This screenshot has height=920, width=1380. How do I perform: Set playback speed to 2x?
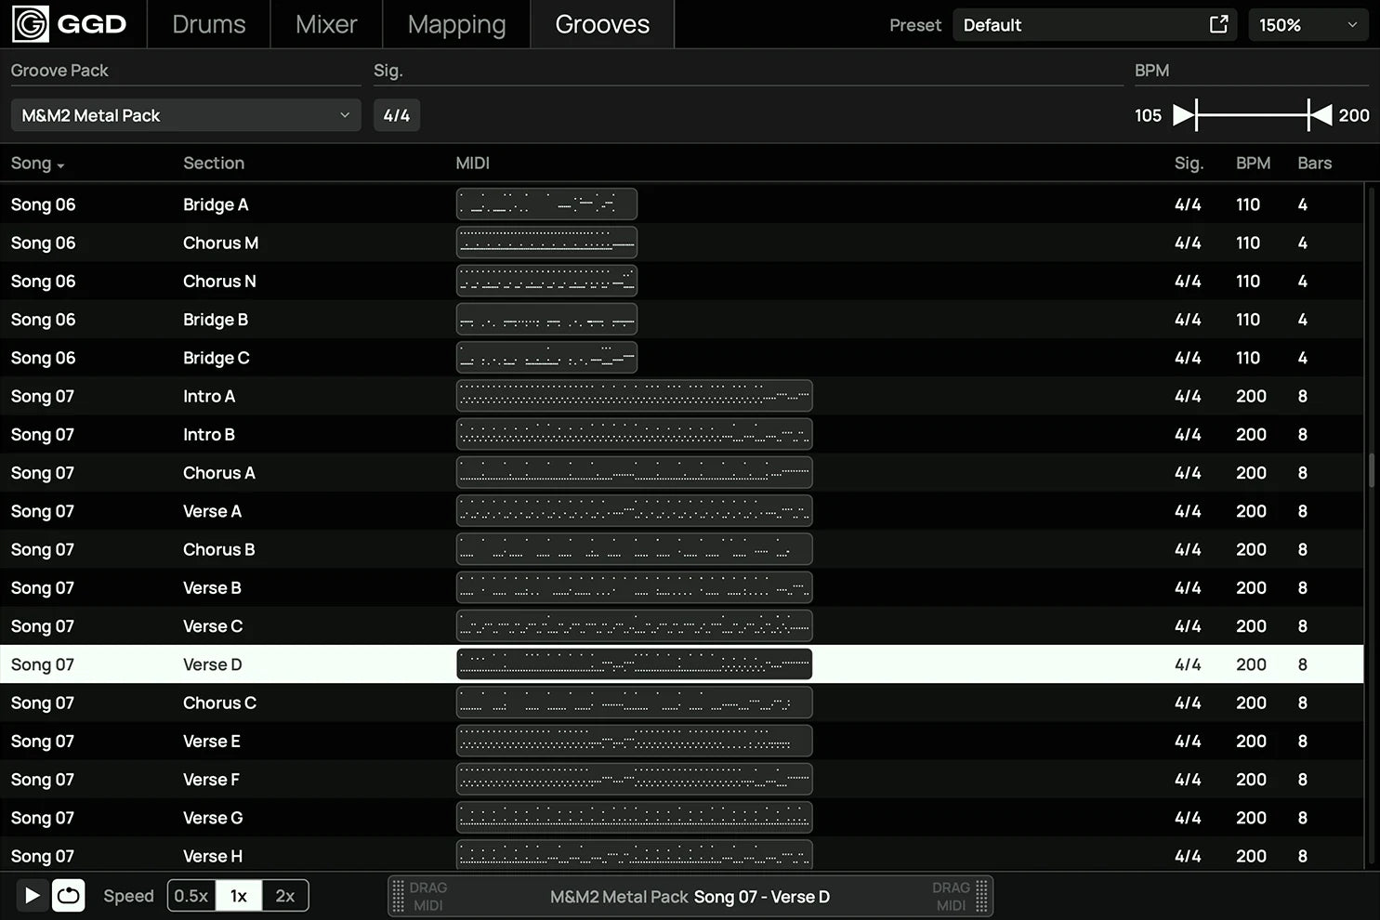(x=284, y=896)
